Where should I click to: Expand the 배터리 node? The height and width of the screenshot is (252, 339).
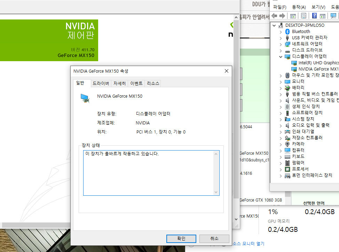tap(281, 88)
